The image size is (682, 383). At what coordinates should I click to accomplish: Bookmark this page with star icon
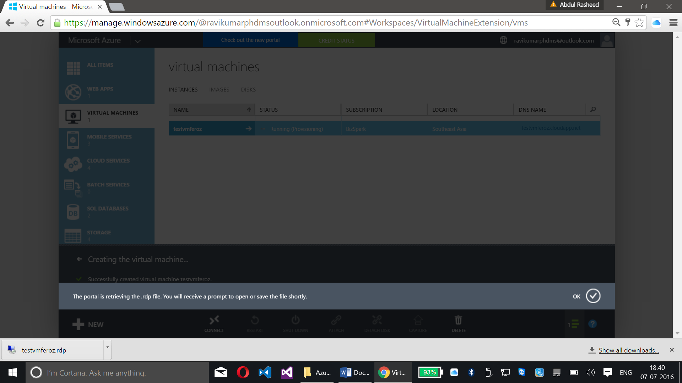[x=639, y=22]
